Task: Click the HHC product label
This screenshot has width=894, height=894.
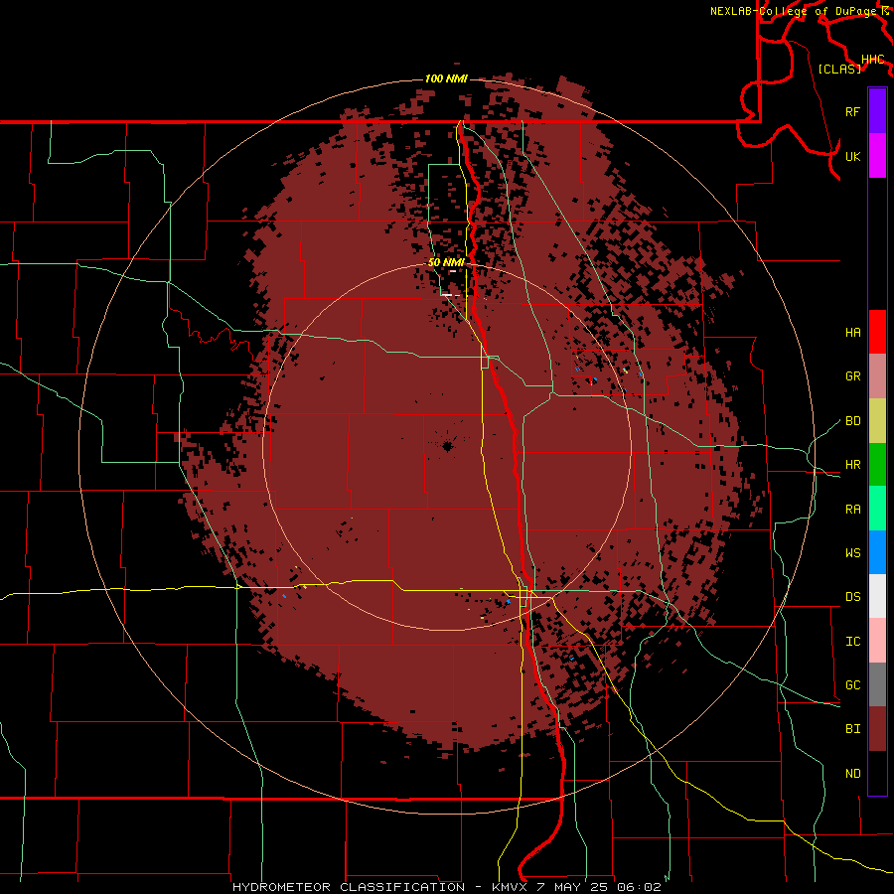Action: [x=872, y=60]
